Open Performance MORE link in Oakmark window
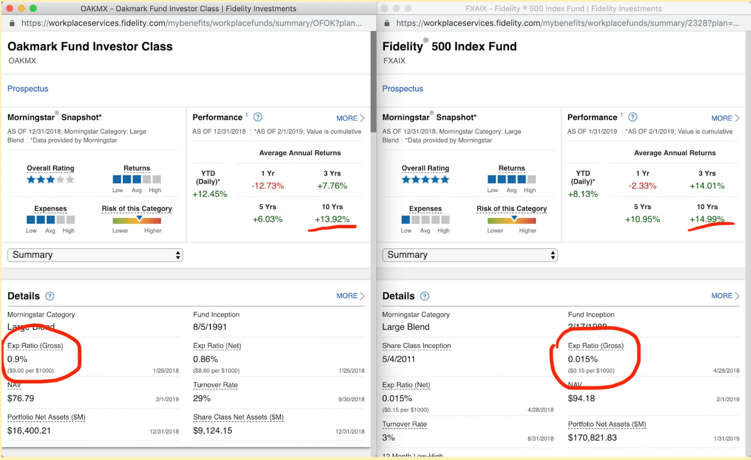Viewport: 751px width, 460px height. [350, 118]
